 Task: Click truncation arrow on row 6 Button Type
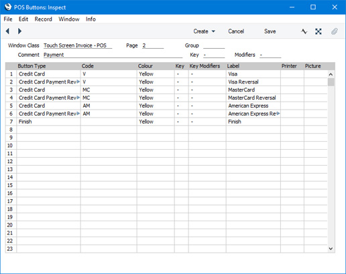click(78, 114)
